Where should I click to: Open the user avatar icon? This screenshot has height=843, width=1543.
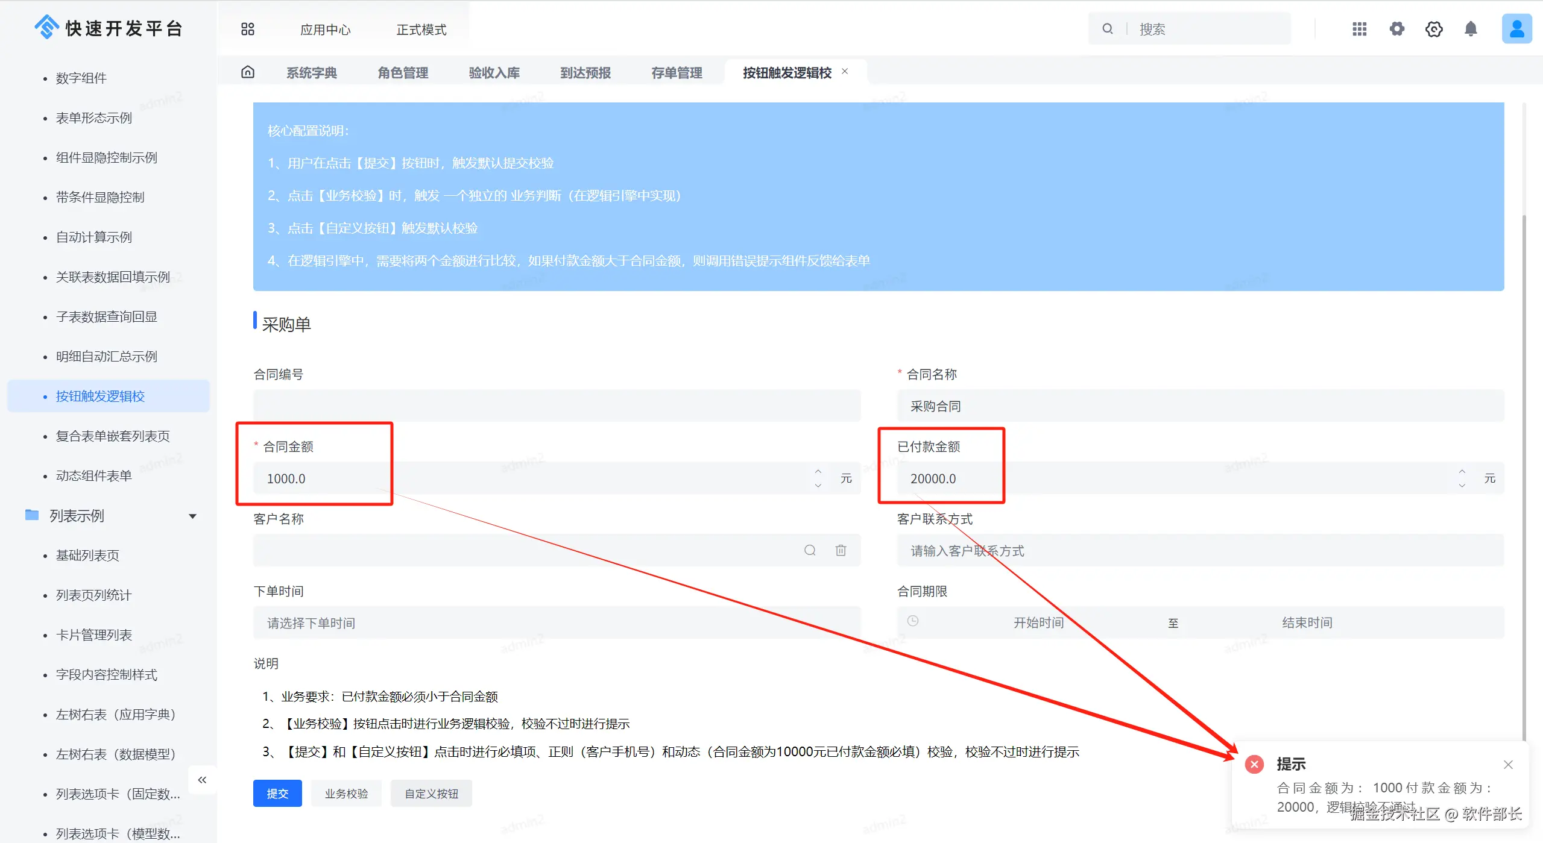[1516, 29]
